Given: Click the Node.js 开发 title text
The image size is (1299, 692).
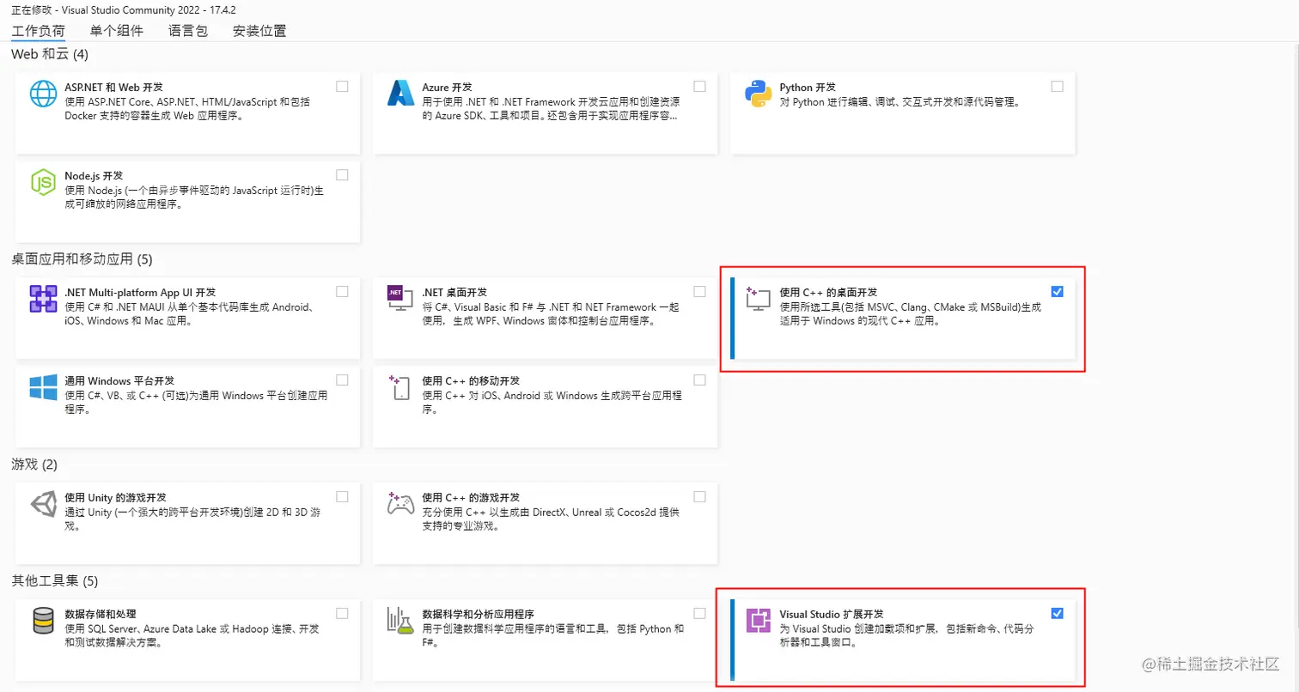Looking at the screenshot, I should pyautogui.click(x=95, y=175).
